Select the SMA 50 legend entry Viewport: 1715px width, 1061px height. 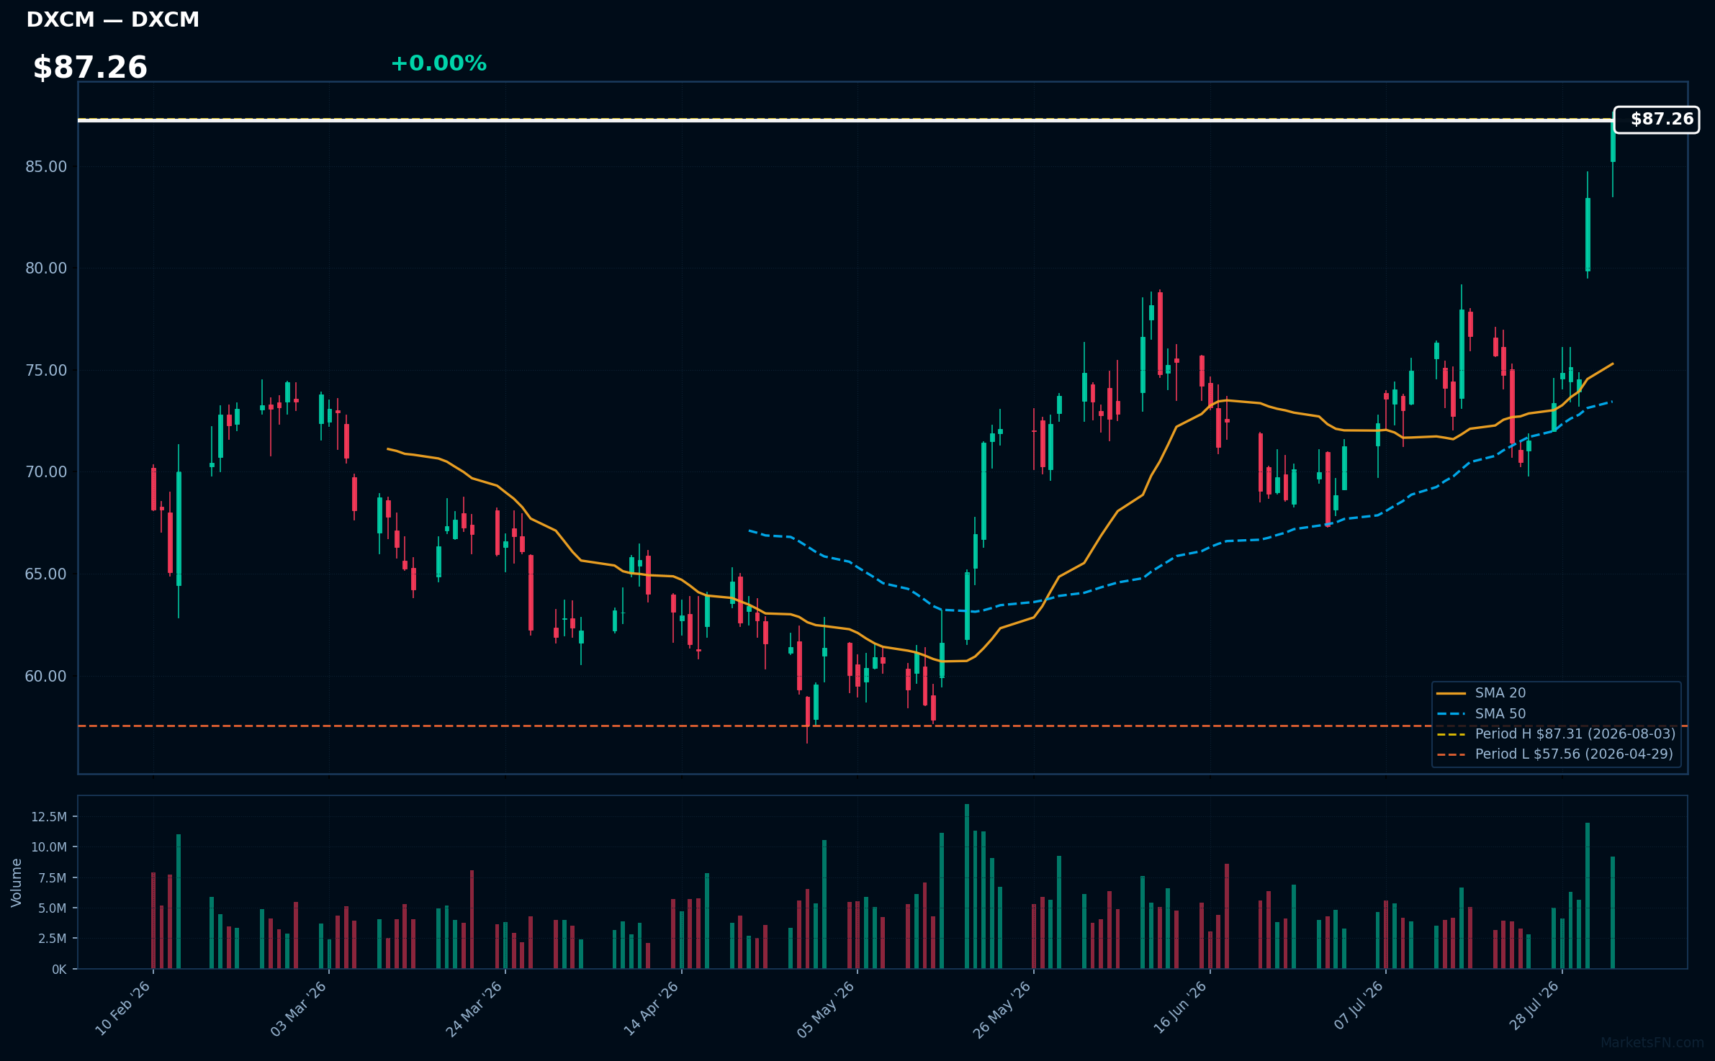(x=1481, y=713)
